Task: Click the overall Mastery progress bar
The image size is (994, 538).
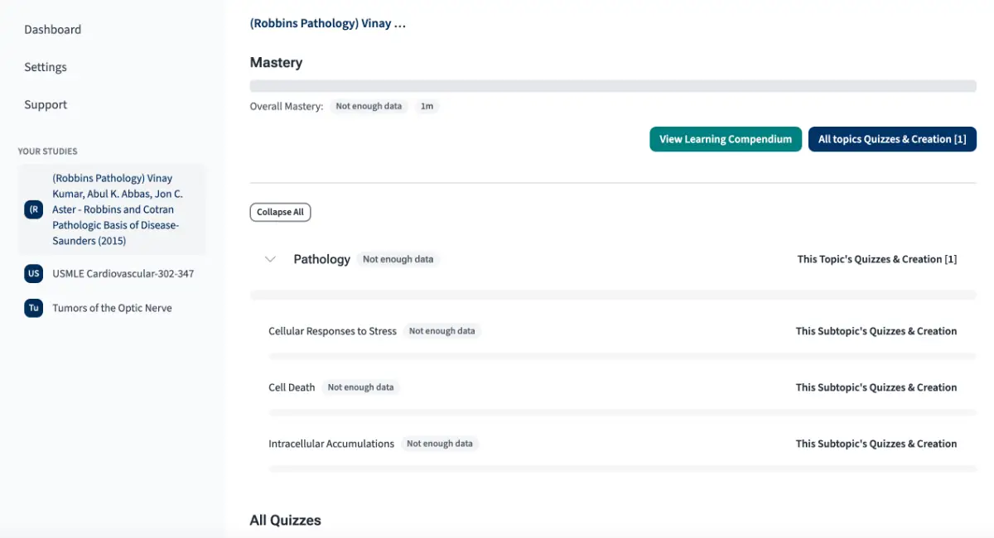Action: coord(613,86)
